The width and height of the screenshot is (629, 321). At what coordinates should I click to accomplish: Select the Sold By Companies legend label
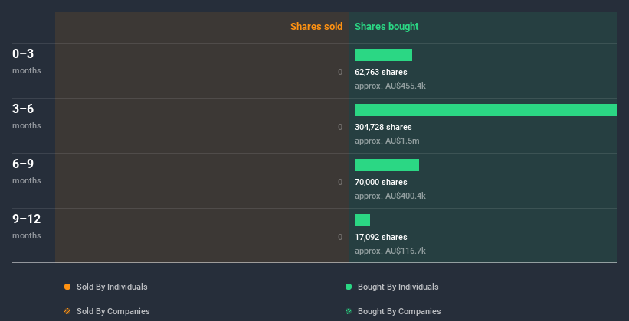[x=113, y=311]
